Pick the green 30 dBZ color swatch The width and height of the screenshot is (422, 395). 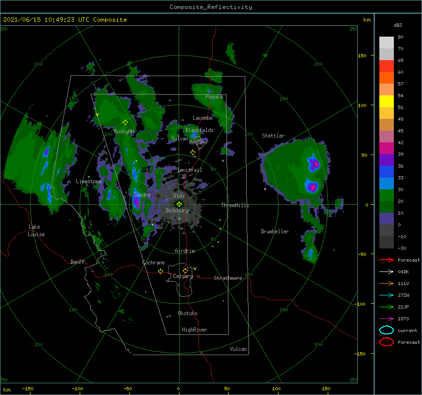pos(386,195)
